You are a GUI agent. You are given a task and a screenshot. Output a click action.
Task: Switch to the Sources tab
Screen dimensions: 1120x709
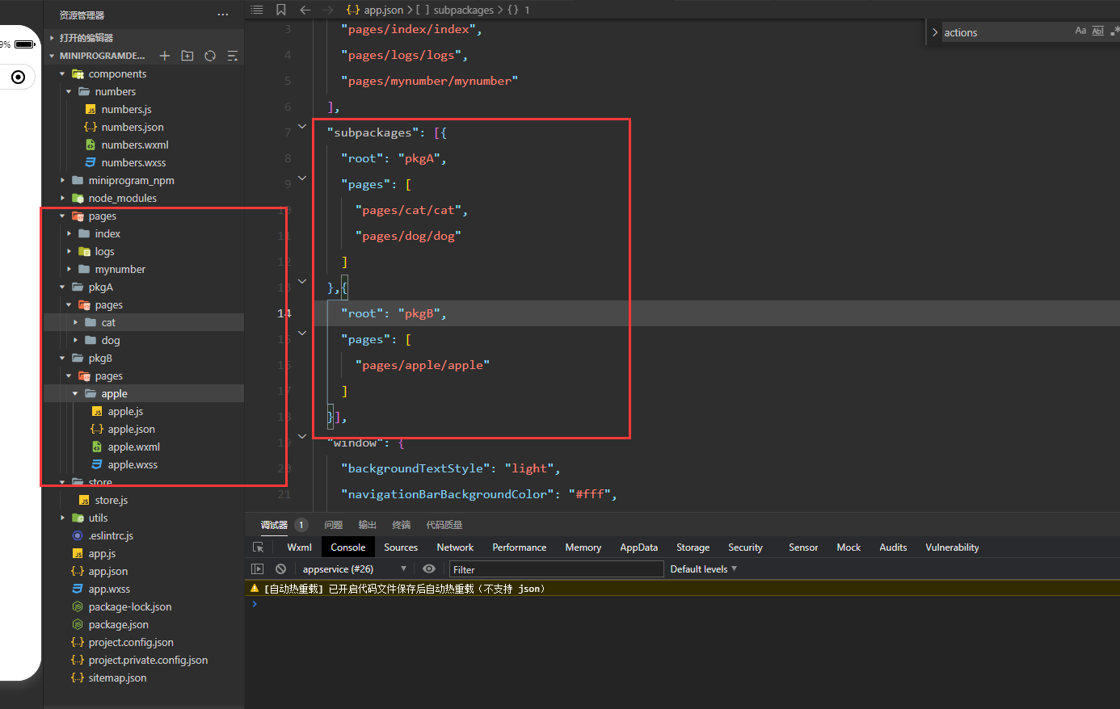pos(401,547)
